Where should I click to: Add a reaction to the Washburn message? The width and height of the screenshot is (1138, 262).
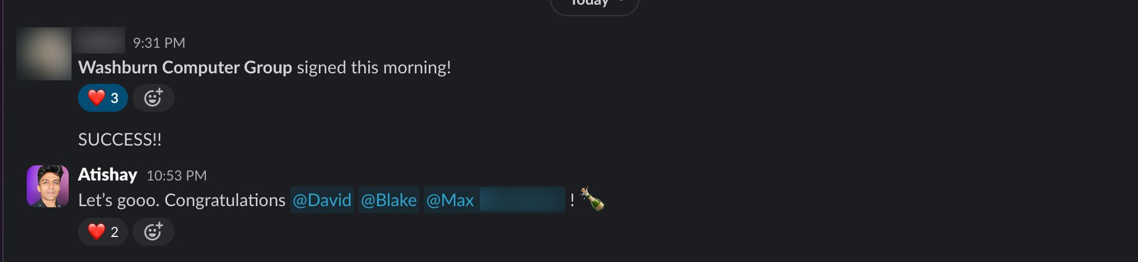pyautogui.click(x=153, y=98)
